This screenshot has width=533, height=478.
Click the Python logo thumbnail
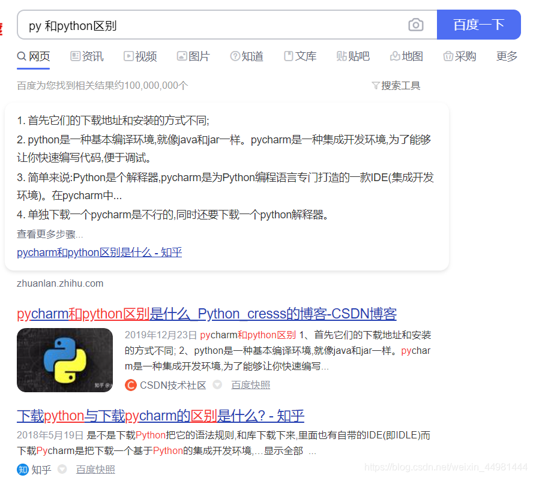65,360
